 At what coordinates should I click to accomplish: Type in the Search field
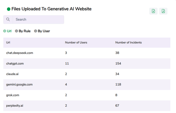point(38,19)
